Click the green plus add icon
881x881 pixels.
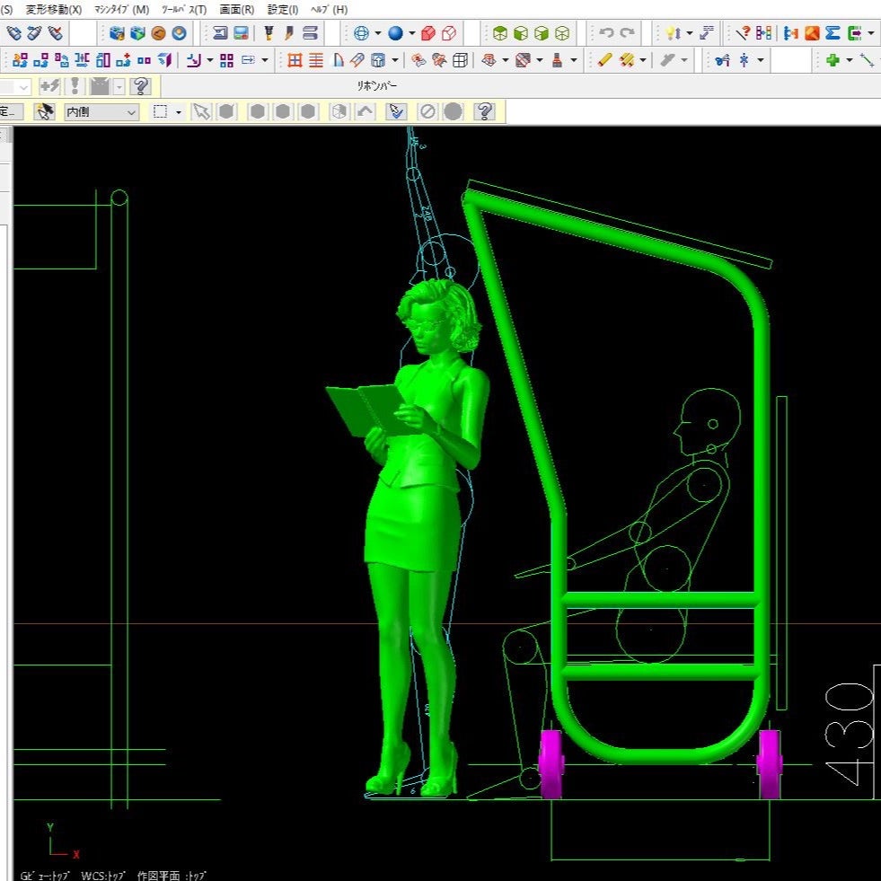[x=833, y=60]
